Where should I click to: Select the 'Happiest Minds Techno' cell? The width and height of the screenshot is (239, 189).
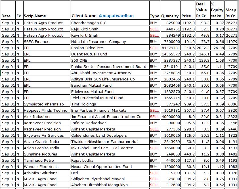pos(47,110)
